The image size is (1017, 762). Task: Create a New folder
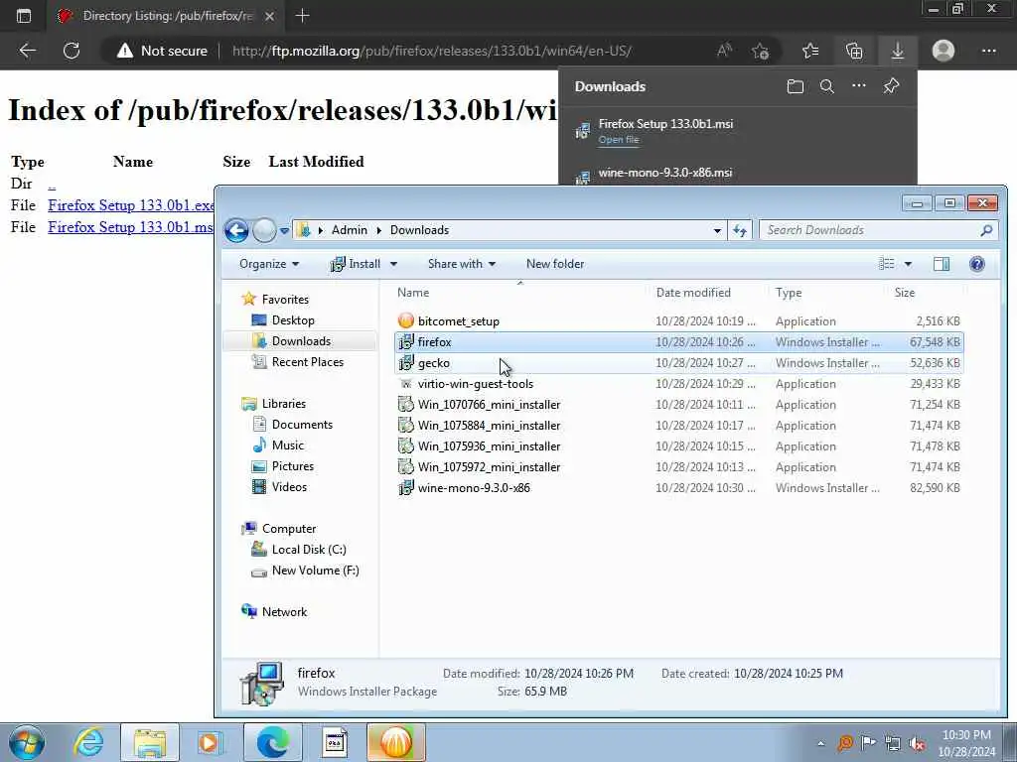pos(555,264)
